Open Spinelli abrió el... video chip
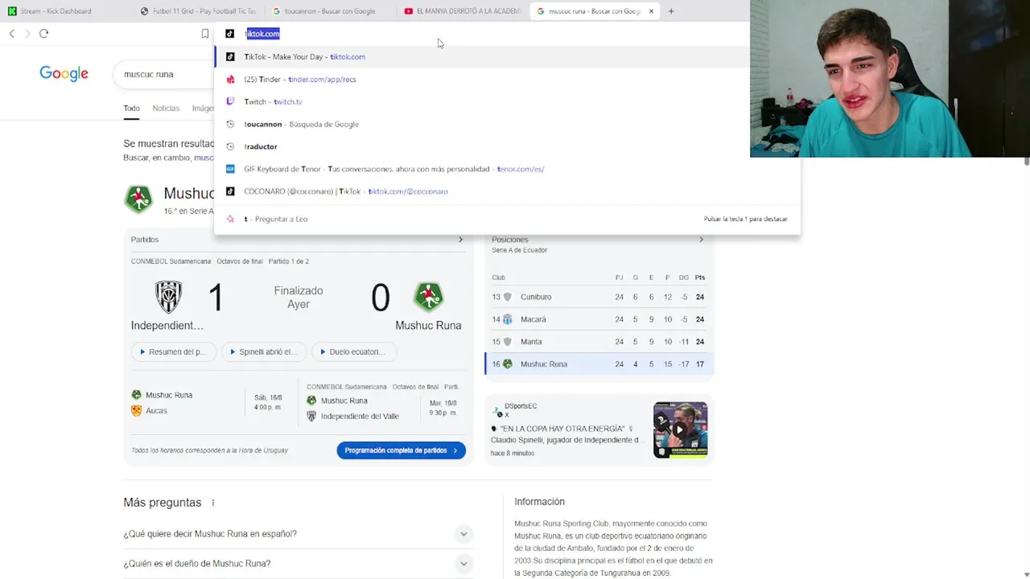 (x=263, y=351)
